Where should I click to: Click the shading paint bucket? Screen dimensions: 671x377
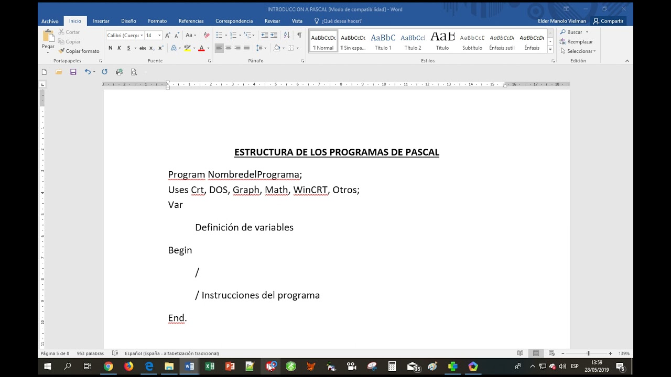(x=277, y=48)
